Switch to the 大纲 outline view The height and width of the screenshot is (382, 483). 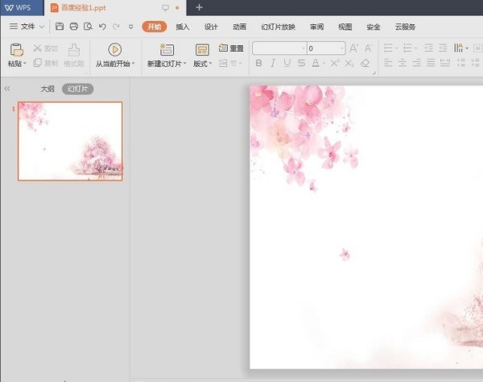tap(47, 89)
